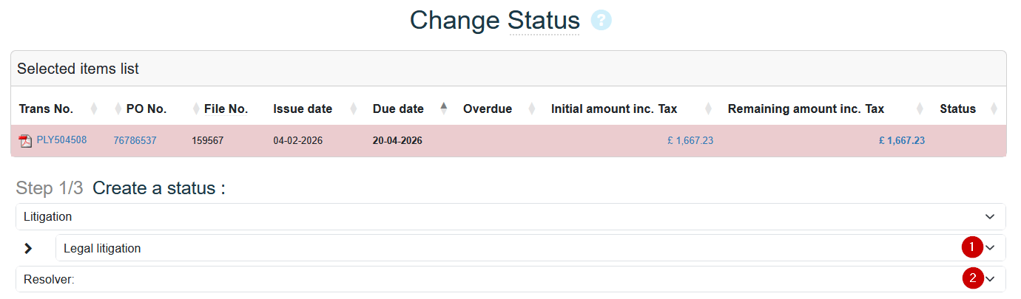This screenshot has width=1021, height=299.
Task: Click the Change Status title text
Action: (494, 21)
